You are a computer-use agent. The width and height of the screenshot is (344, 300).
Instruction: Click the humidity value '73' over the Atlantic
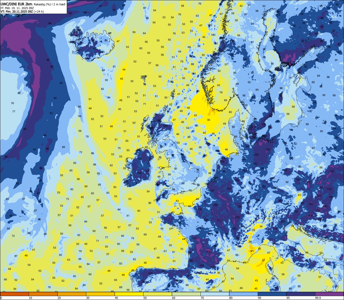coord(67,199)
